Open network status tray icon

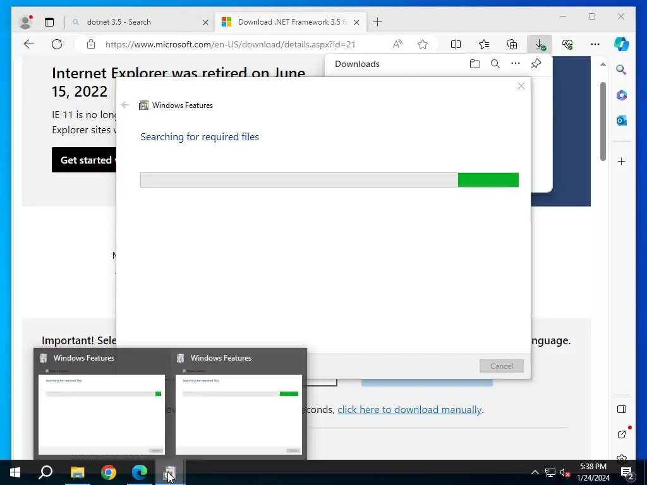point(550,472)
